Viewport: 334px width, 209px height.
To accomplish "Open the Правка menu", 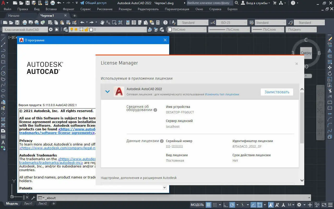I will click(x=22, y=9).
